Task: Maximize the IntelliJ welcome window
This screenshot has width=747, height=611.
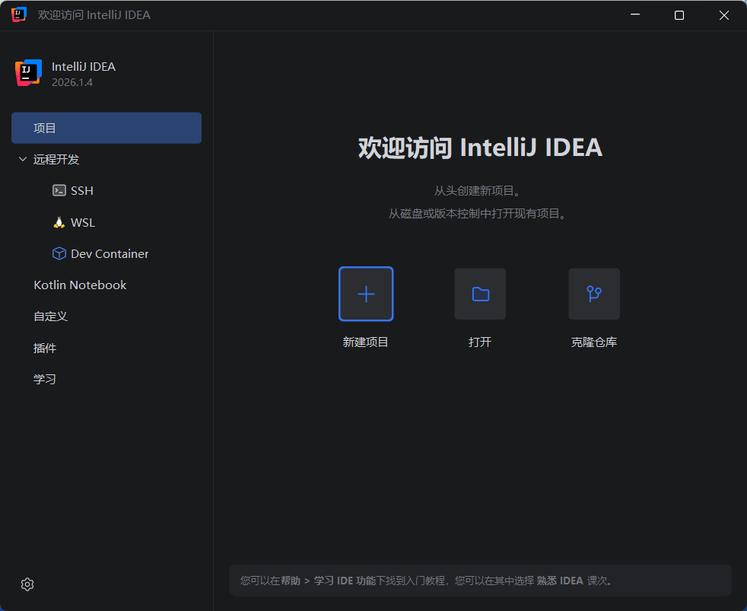Action: coord(679,14)
